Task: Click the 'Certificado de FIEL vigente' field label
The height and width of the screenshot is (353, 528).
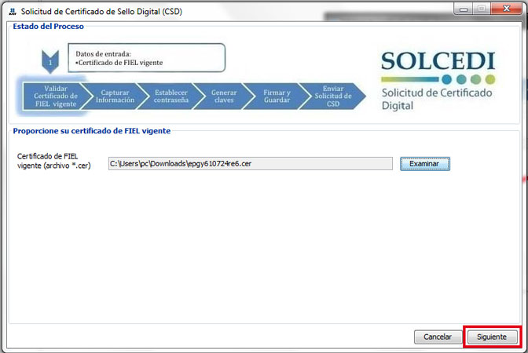Action: tap(48, 161)
